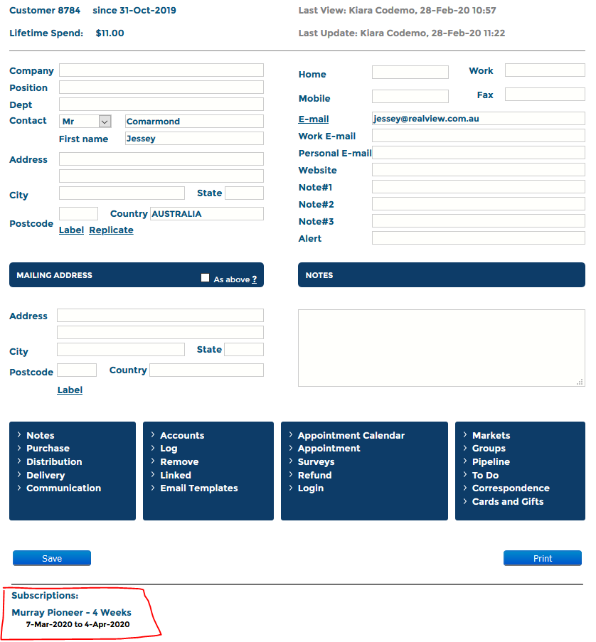The width and height of the screenshot is (596, 642).
Task: Click the Print button
Action: click(543, 558)
